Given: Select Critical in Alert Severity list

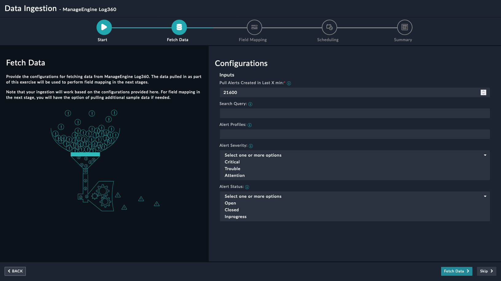Looking at the screenshot, I should point(232,162).
